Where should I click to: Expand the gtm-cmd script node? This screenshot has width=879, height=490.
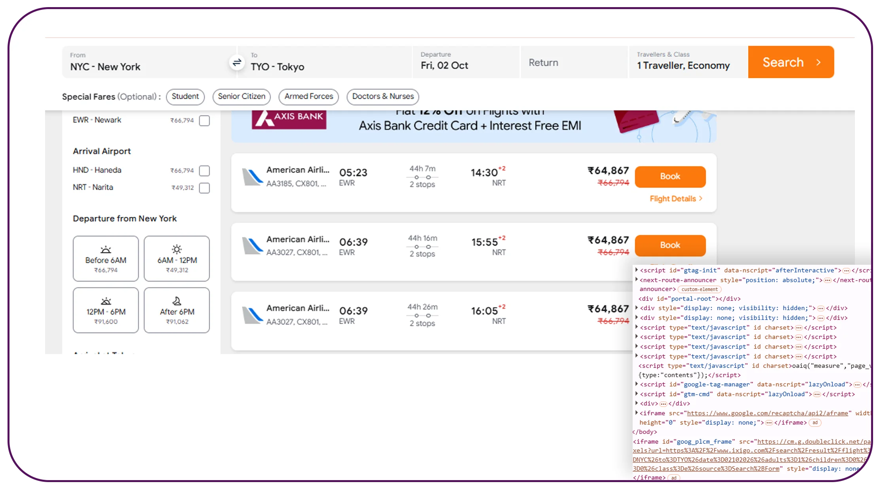tap(636, 394)
